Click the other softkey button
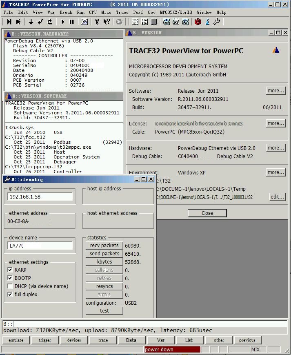Viewport: 291px width, 355px height. (x=219, y=340)
